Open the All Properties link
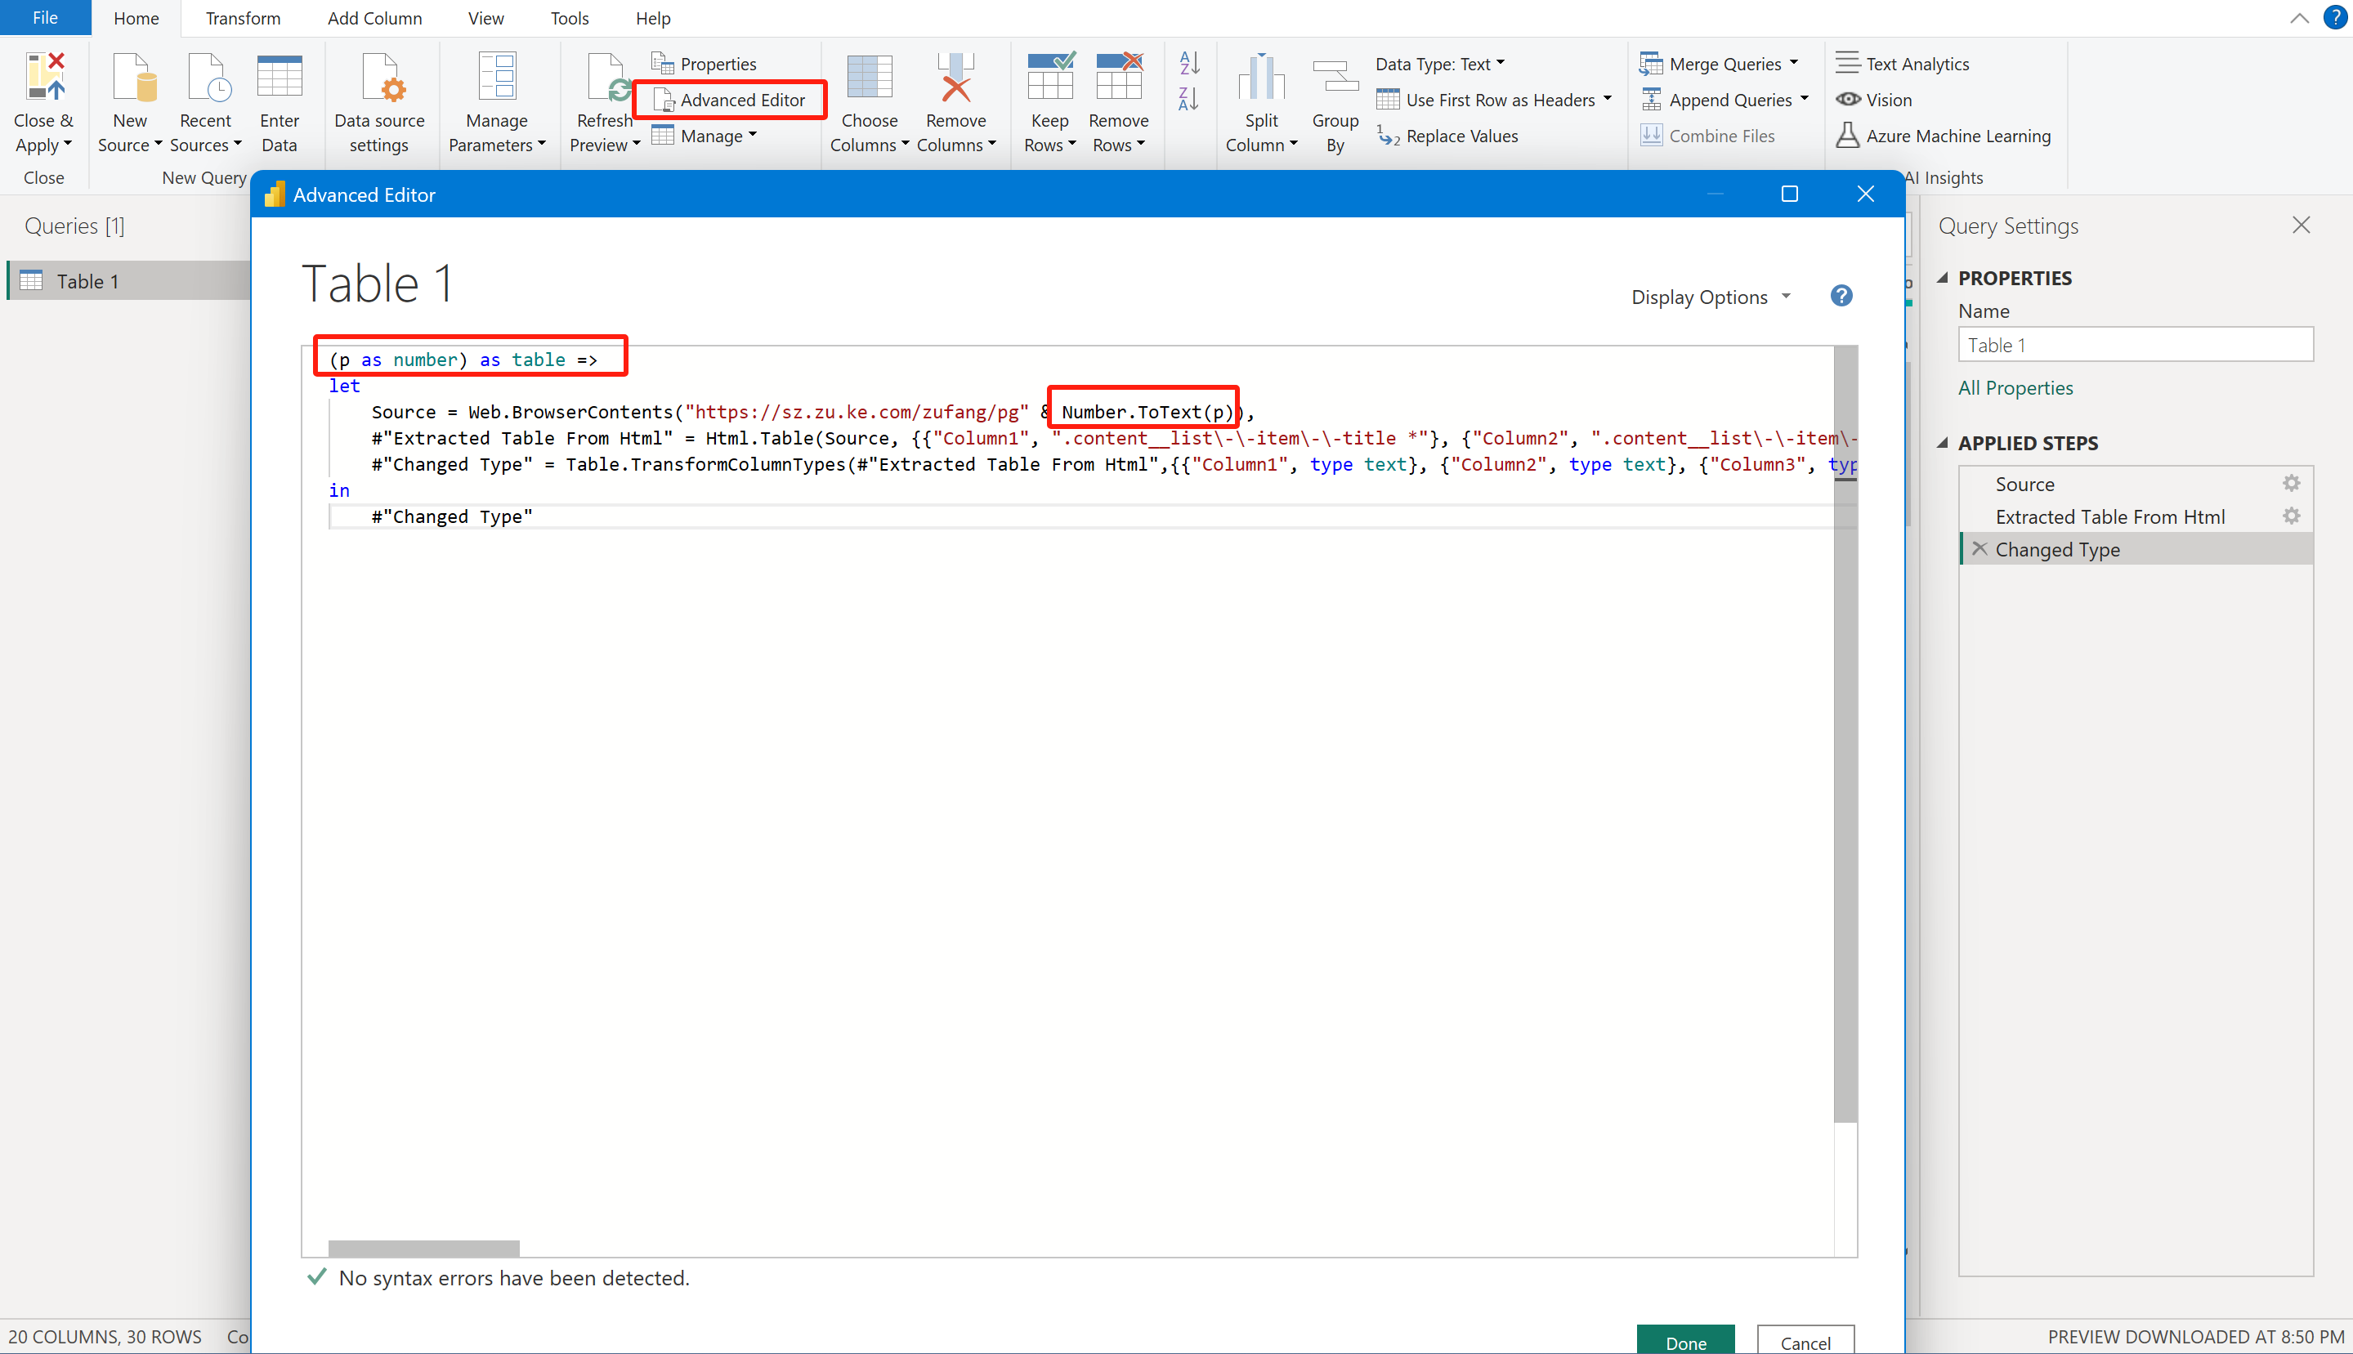This screenshot has width=2353, height=1354. (x=2015, y=388)
